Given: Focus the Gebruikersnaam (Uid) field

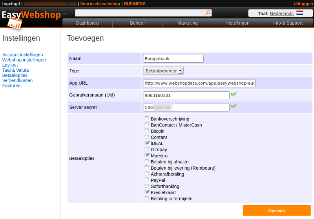Looking at the screenshot, I should point(186,95).
